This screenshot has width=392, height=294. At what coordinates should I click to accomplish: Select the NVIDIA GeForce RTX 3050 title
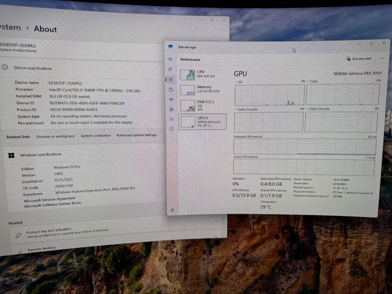(x=358, y=73)
